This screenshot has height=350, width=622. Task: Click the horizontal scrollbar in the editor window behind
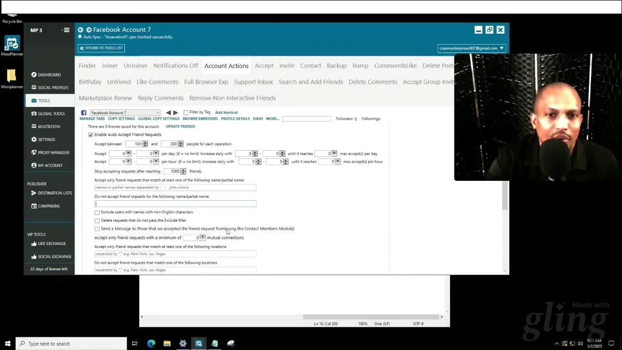pyautogui.click(x=371, y=317)
